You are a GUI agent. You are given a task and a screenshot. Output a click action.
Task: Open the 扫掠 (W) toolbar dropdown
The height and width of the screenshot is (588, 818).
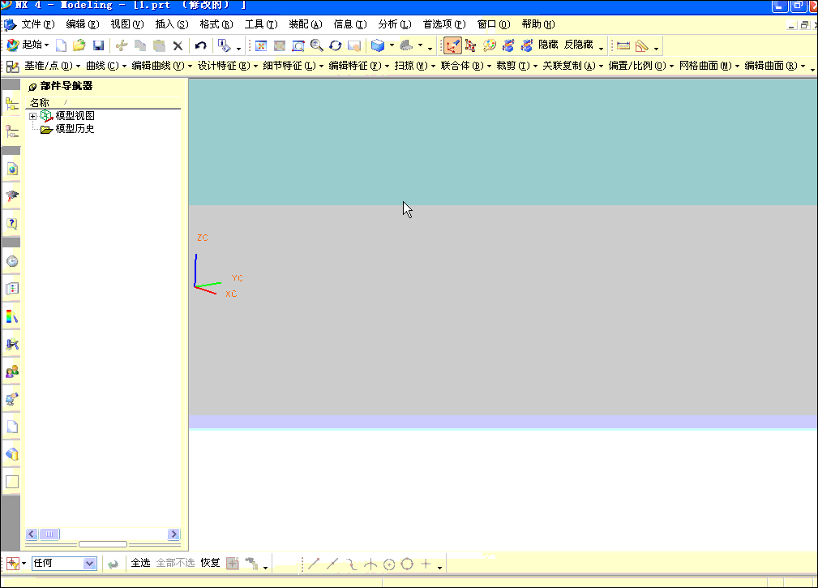(415, 66)
